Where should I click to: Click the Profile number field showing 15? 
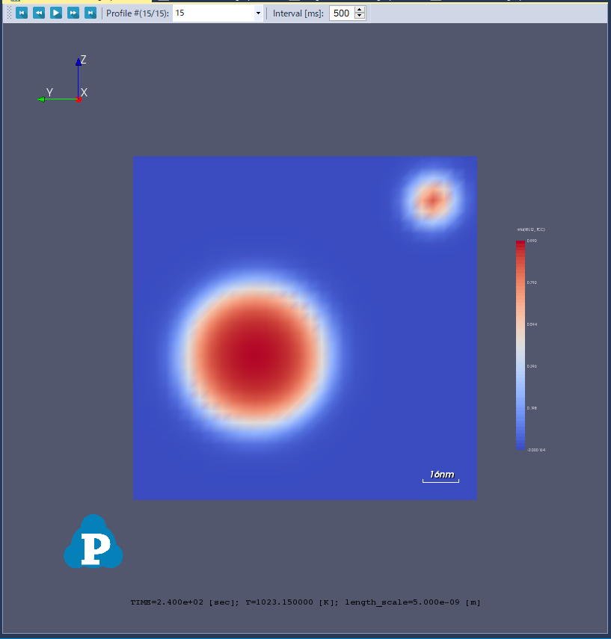213,13
